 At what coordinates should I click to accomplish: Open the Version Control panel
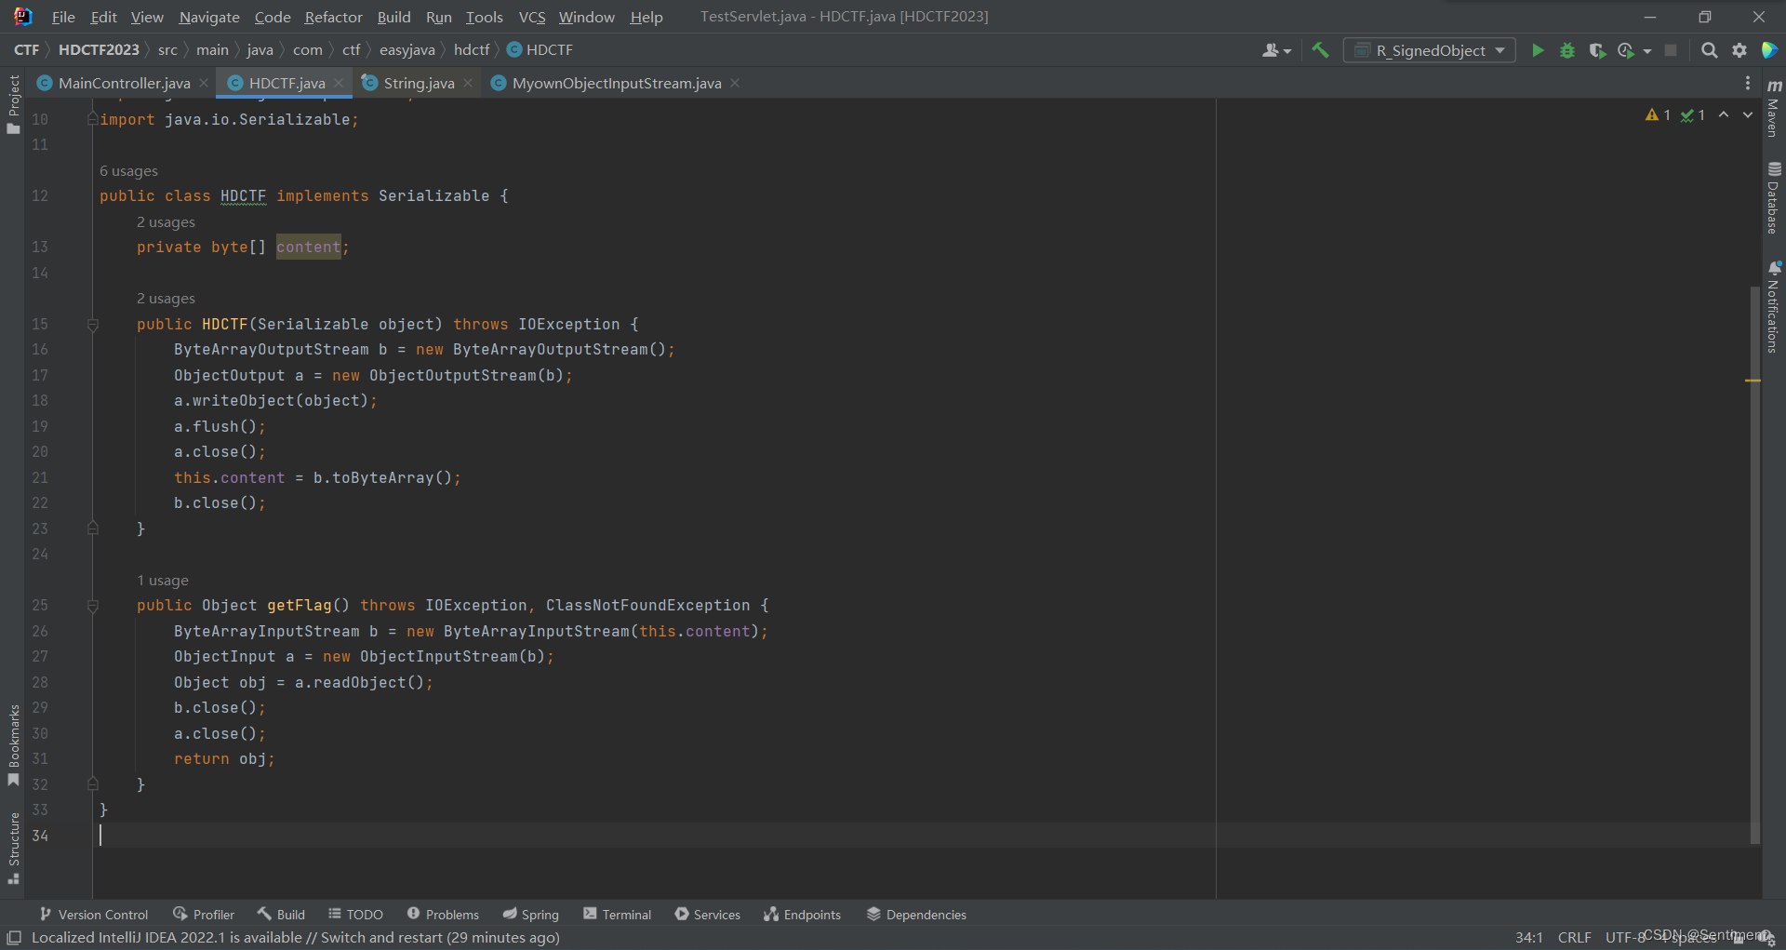93,915
